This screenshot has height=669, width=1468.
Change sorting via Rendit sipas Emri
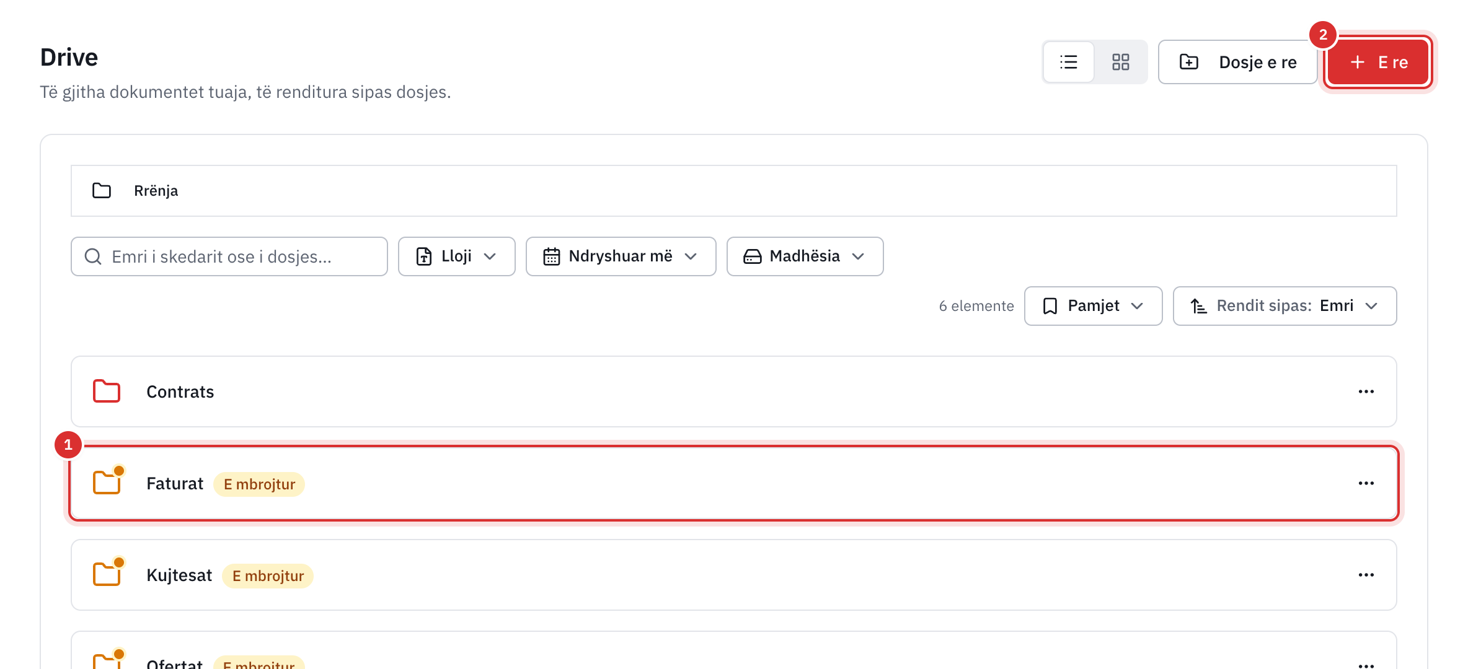1284,306
